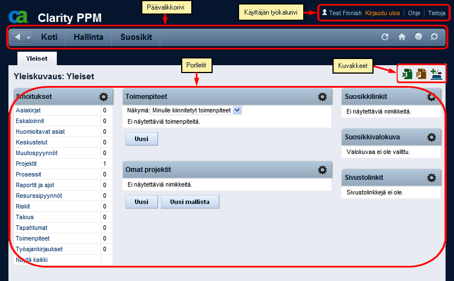Open the history dropdown beside back arrow
The image size is (454, 281).
(x=28, y=37)
